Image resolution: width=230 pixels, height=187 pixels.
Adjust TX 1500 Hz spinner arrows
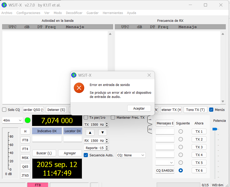107,124
